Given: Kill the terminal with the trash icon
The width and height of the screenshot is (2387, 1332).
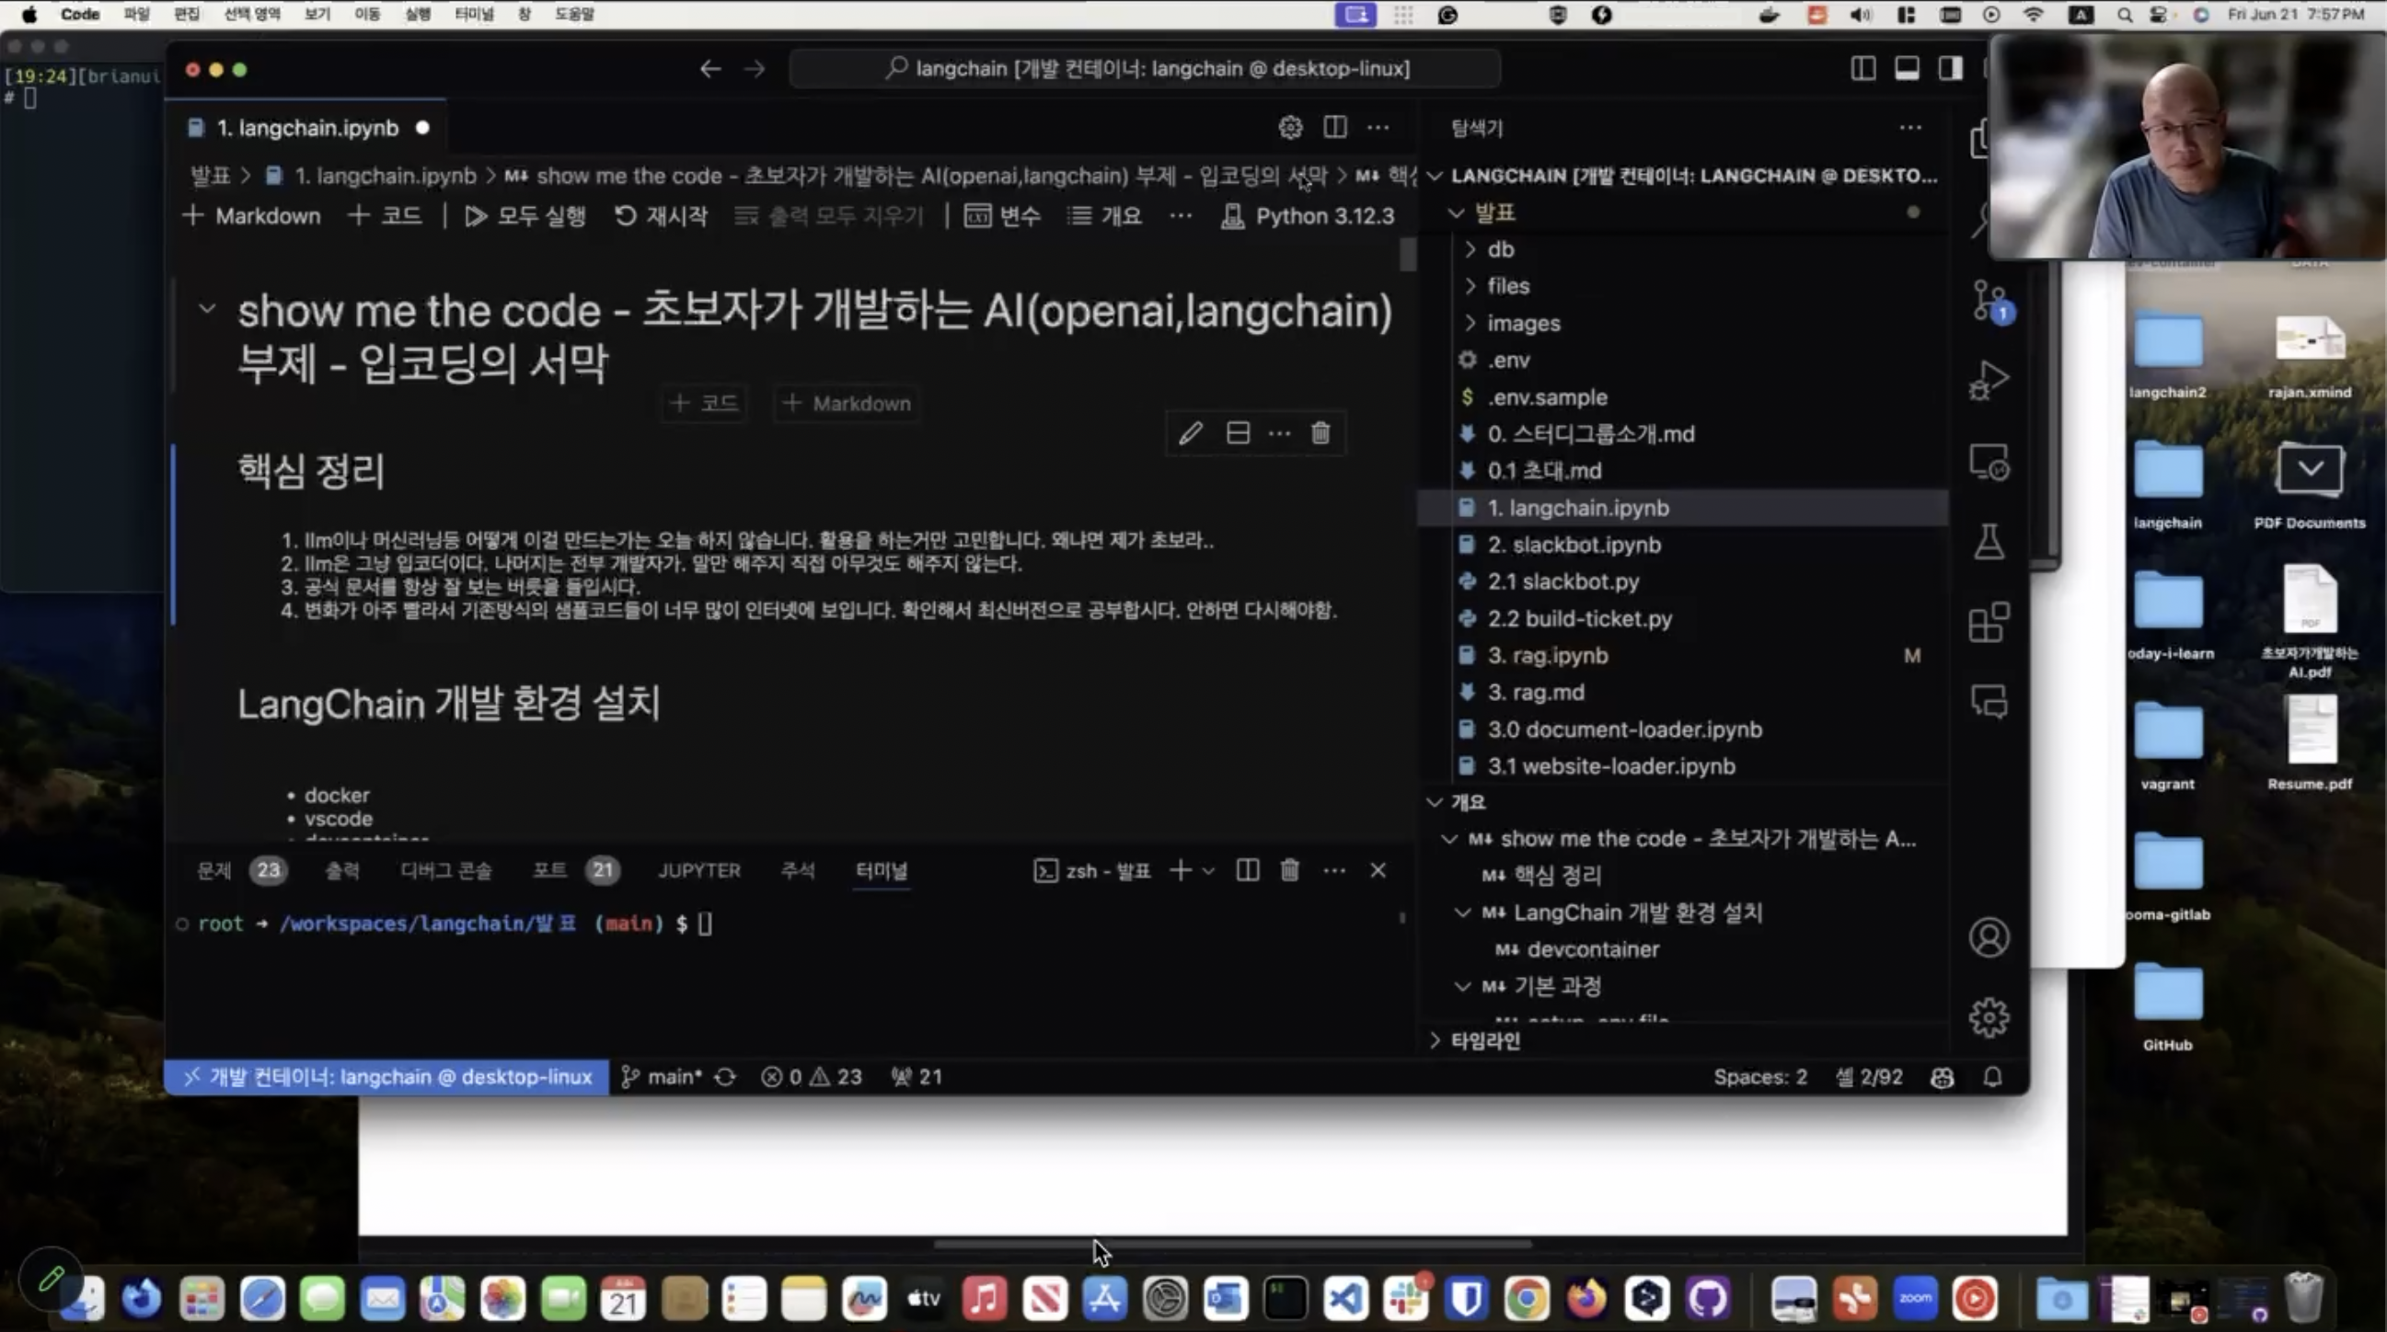Looking at the screenshot, I should [x=1289, y=870].
